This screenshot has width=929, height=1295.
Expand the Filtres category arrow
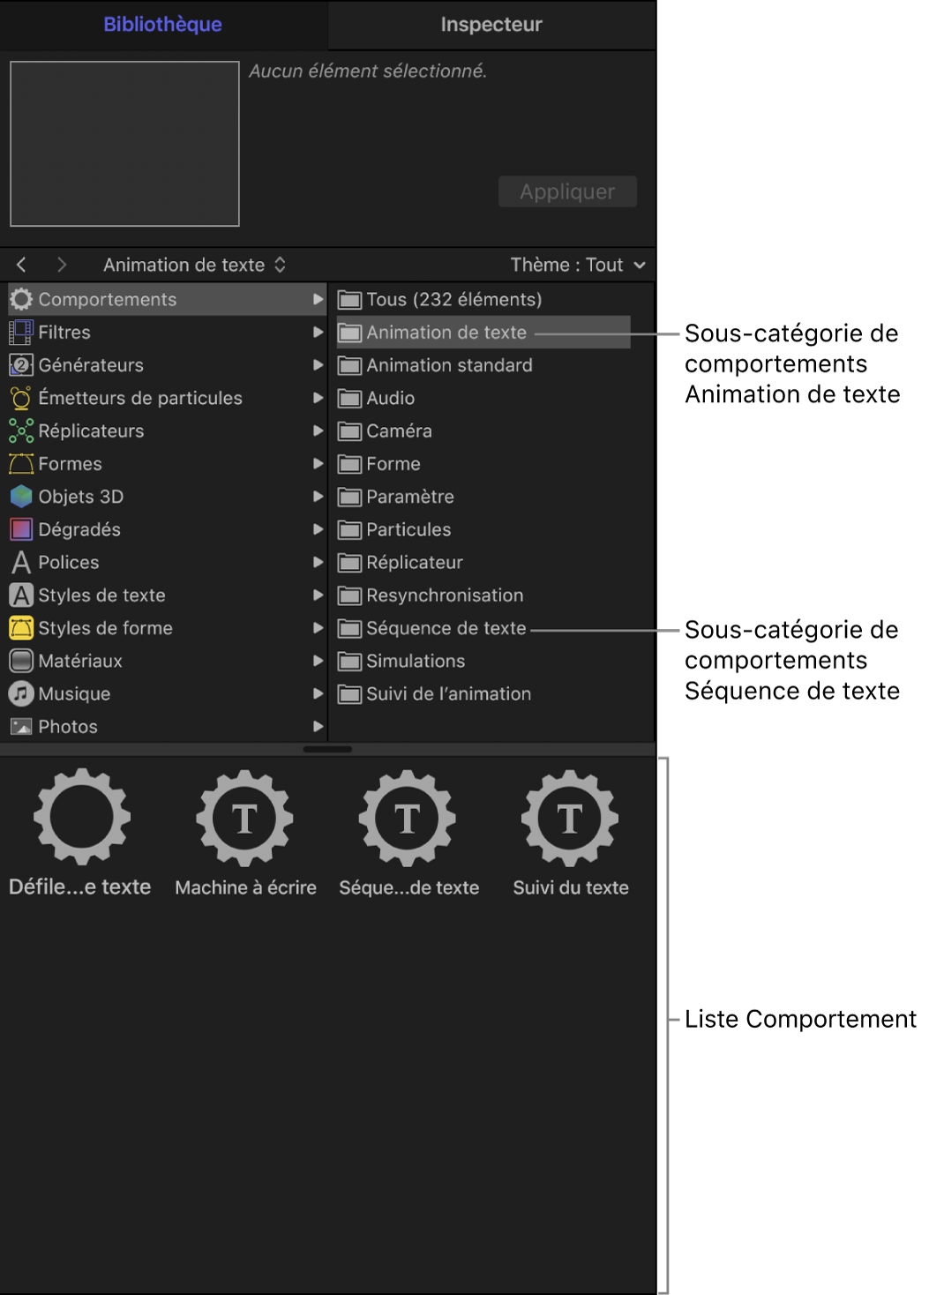(318, 333)
